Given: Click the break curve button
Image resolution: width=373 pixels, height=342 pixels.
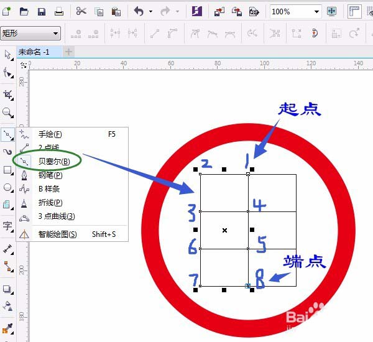Looking at the screenshot, I should point(132,34).
